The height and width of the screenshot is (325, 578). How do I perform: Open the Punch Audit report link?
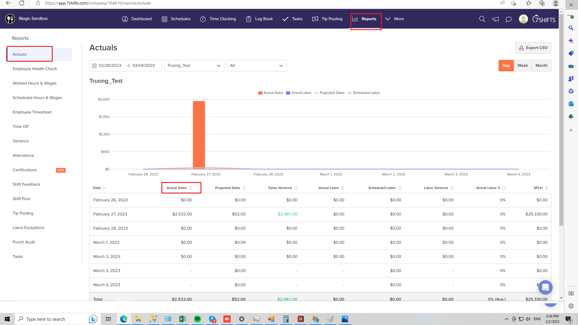click(x=24, y=242)
